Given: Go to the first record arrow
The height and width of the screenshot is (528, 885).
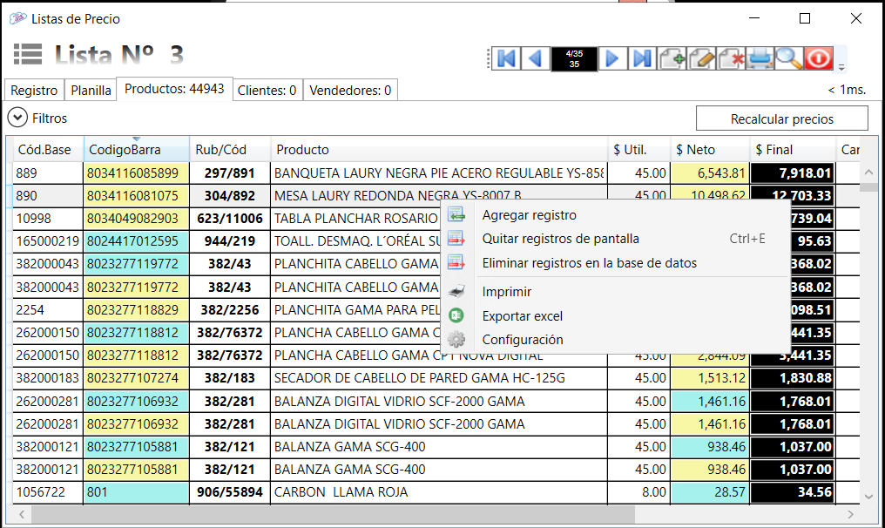Looking at the screenshot, I should pyautogui.click(x=506, y=58).
